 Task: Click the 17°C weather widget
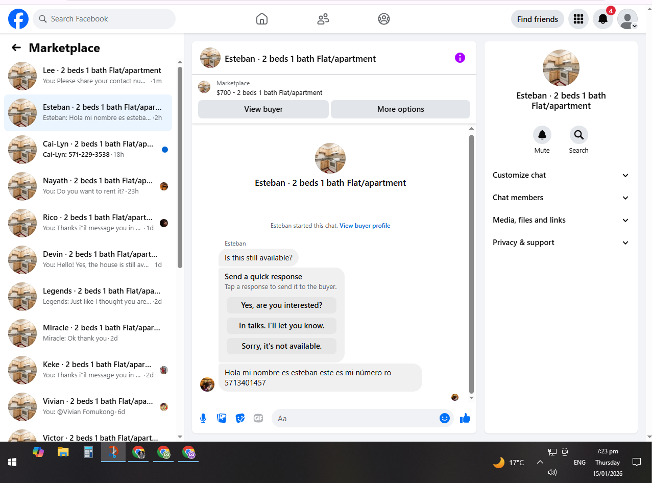(509, 463)
